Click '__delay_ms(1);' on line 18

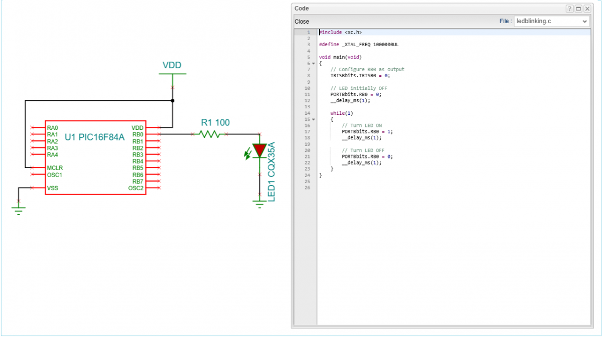pos(362,137)
